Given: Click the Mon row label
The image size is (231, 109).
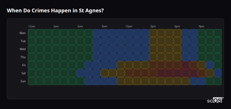Looking at the screenshot, I should click(x=23, y=33).
